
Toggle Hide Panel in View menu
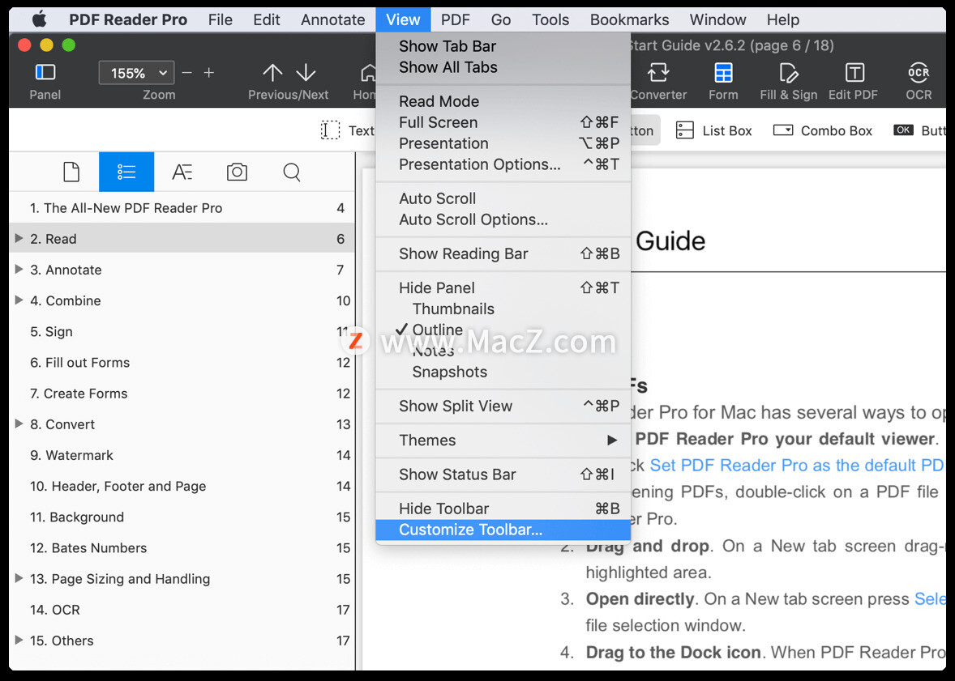pyautogui.click(x=503, y=287)
